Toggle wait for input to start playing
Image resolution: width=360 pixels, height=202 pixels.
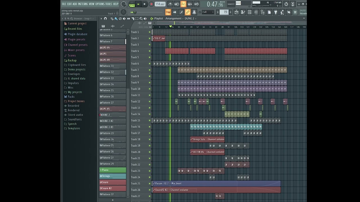(x=177, y=4)
